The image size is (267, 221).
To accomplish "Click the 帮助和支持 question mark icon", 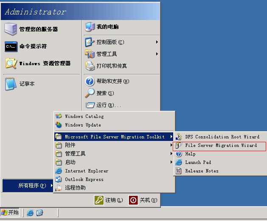I will click(x=90, y=81).
